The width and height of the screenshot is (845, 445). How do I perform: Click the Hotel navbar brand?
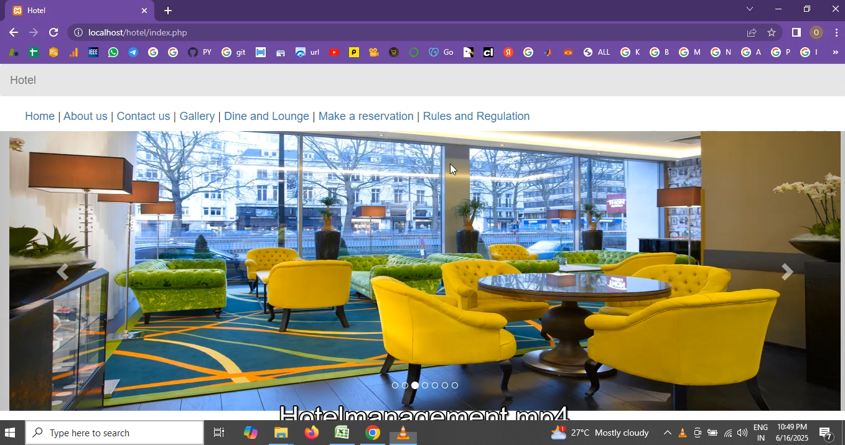point(23,80)
